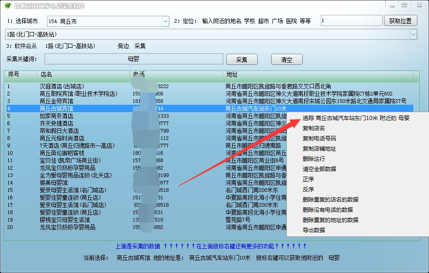Click the 清空 clear button
The width and height of the screenshot is (429, 273).
tap(286, 60)
